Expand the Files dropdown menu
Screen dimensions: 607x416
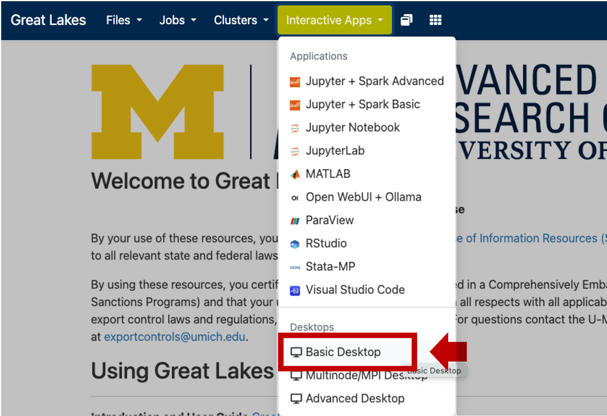click(x=124, y=20)
